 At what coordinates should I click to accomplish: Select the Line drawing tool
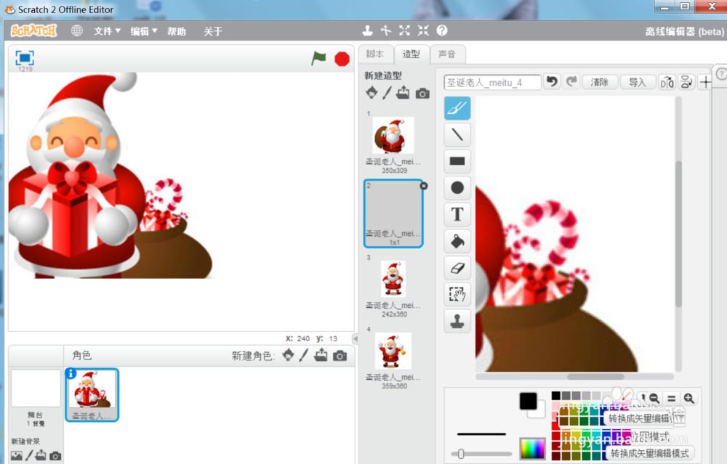(457, 134)
